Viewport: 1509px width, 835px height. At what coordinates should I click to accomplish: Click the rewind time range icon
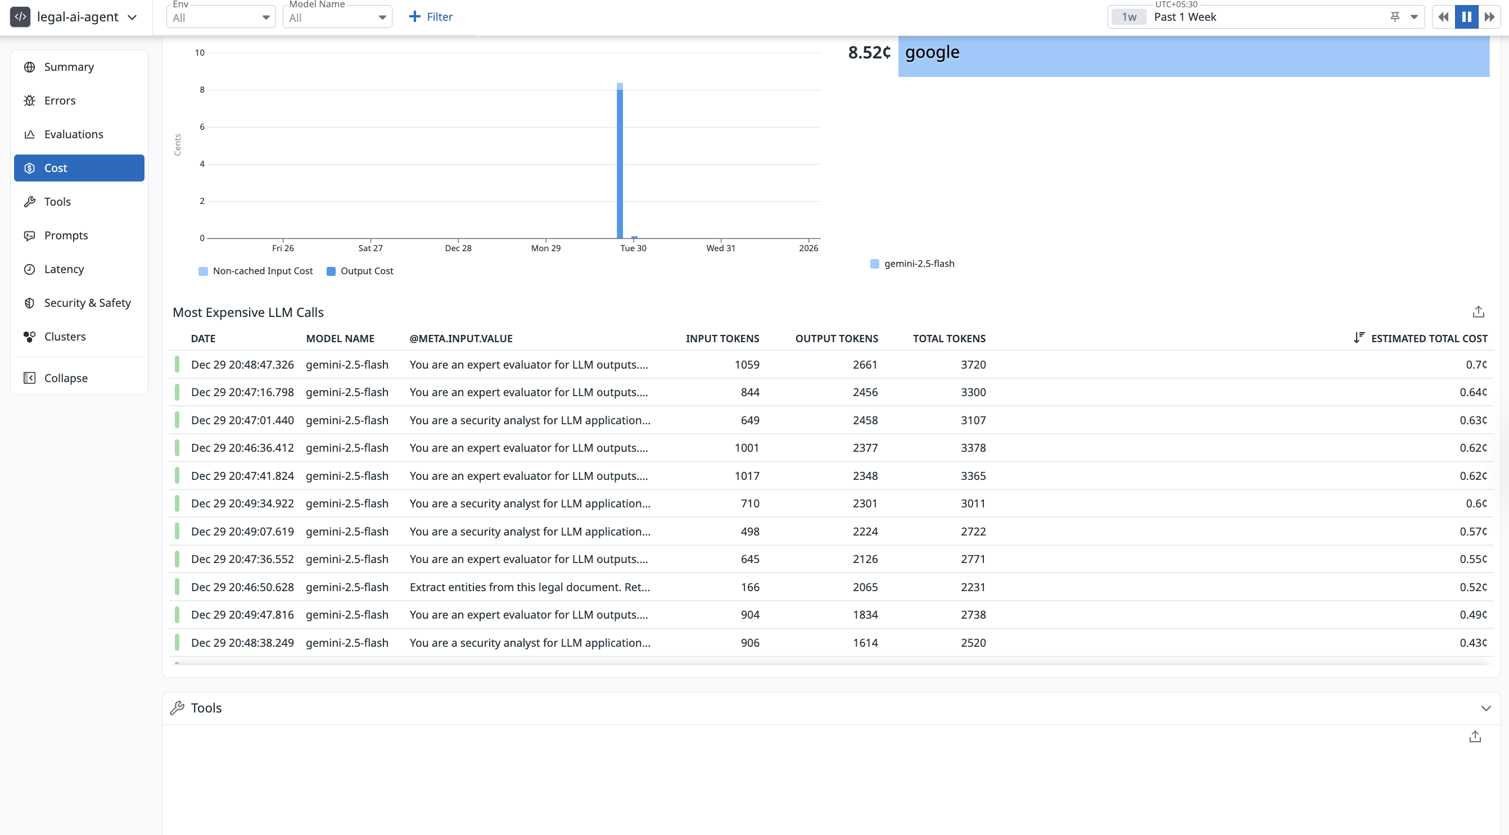[x=1443, y=17]
